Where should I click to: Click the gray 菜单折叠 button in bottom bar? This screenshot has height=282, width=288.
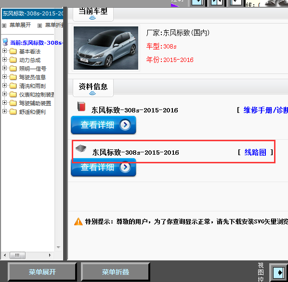point(116,272)
